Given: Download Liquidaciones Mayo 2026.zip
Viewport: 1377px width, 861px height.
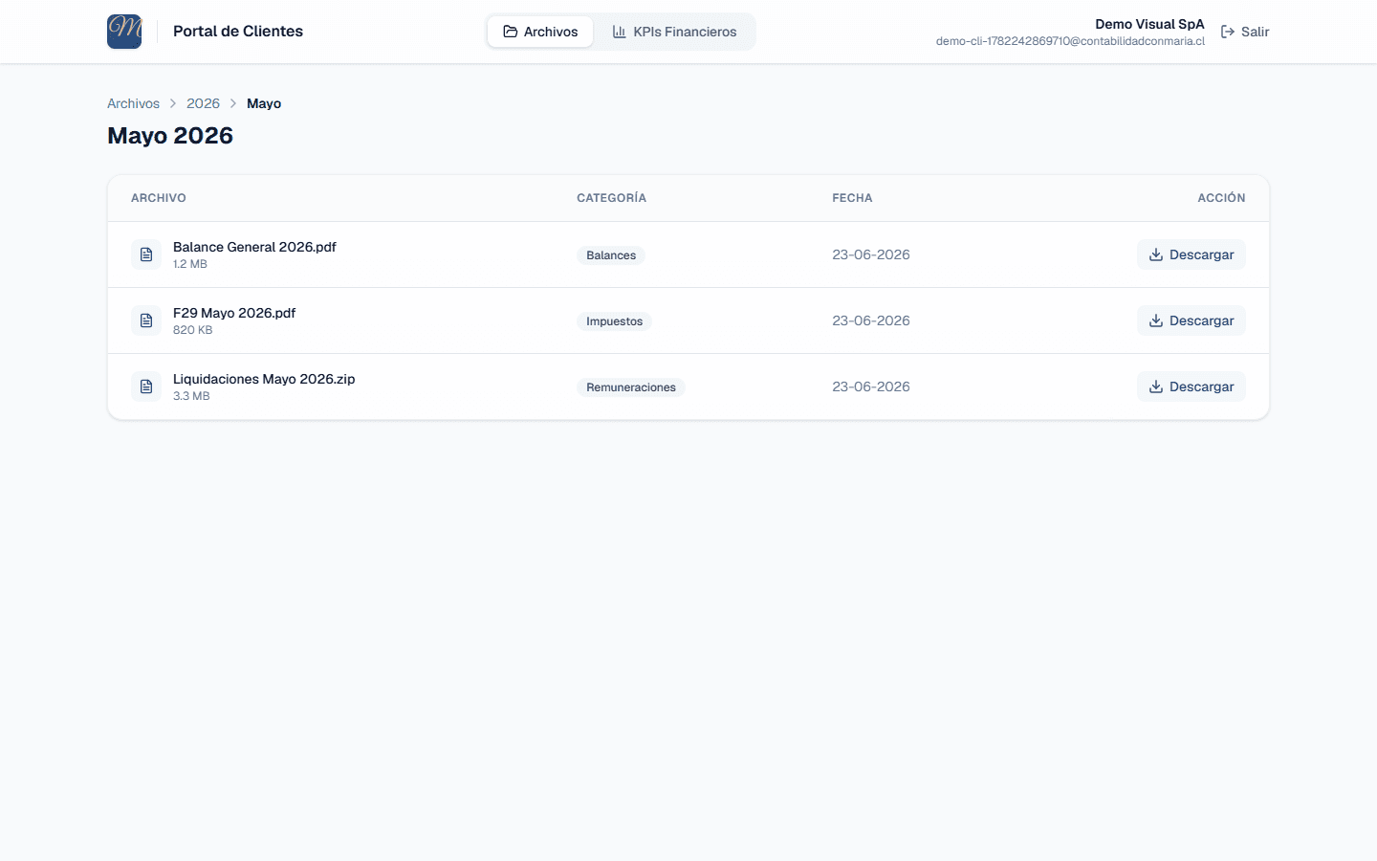Looking at the screenshot, I should click(1191, 386).
